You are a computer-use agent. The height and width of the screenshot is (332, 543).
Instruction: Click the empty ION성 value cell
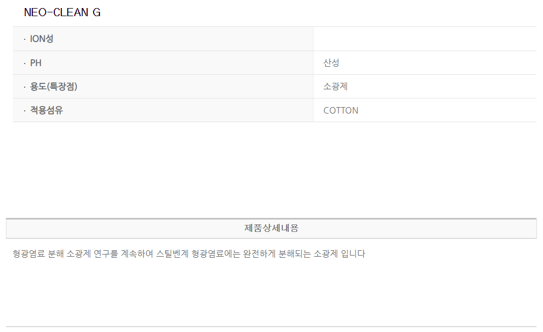coord(424,39)
